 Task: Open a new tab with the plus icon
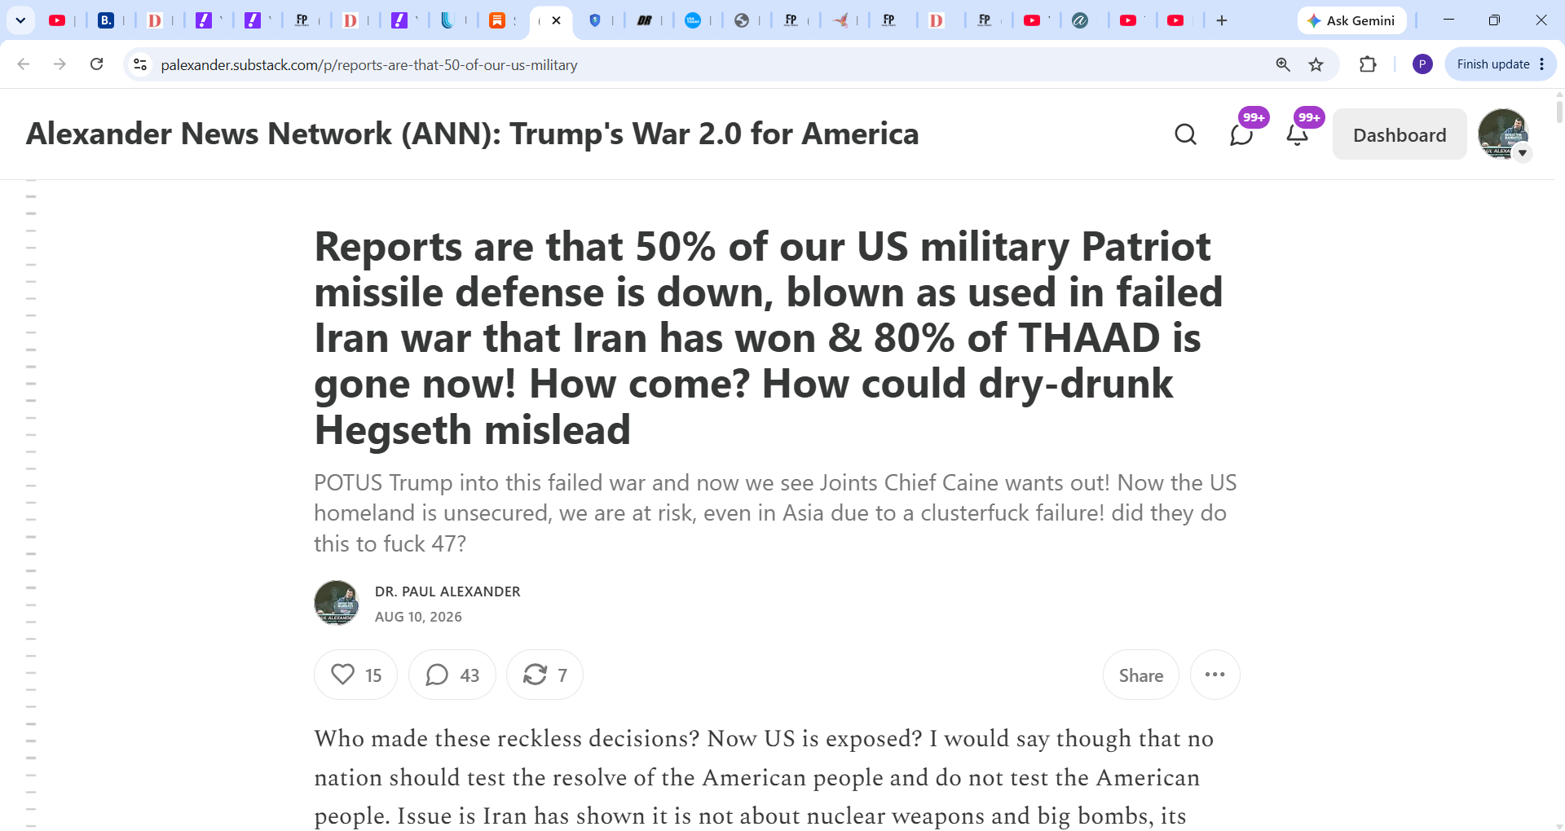(1222, 20)
